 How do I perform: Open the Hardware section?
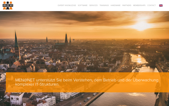click(x=115, y=5)
